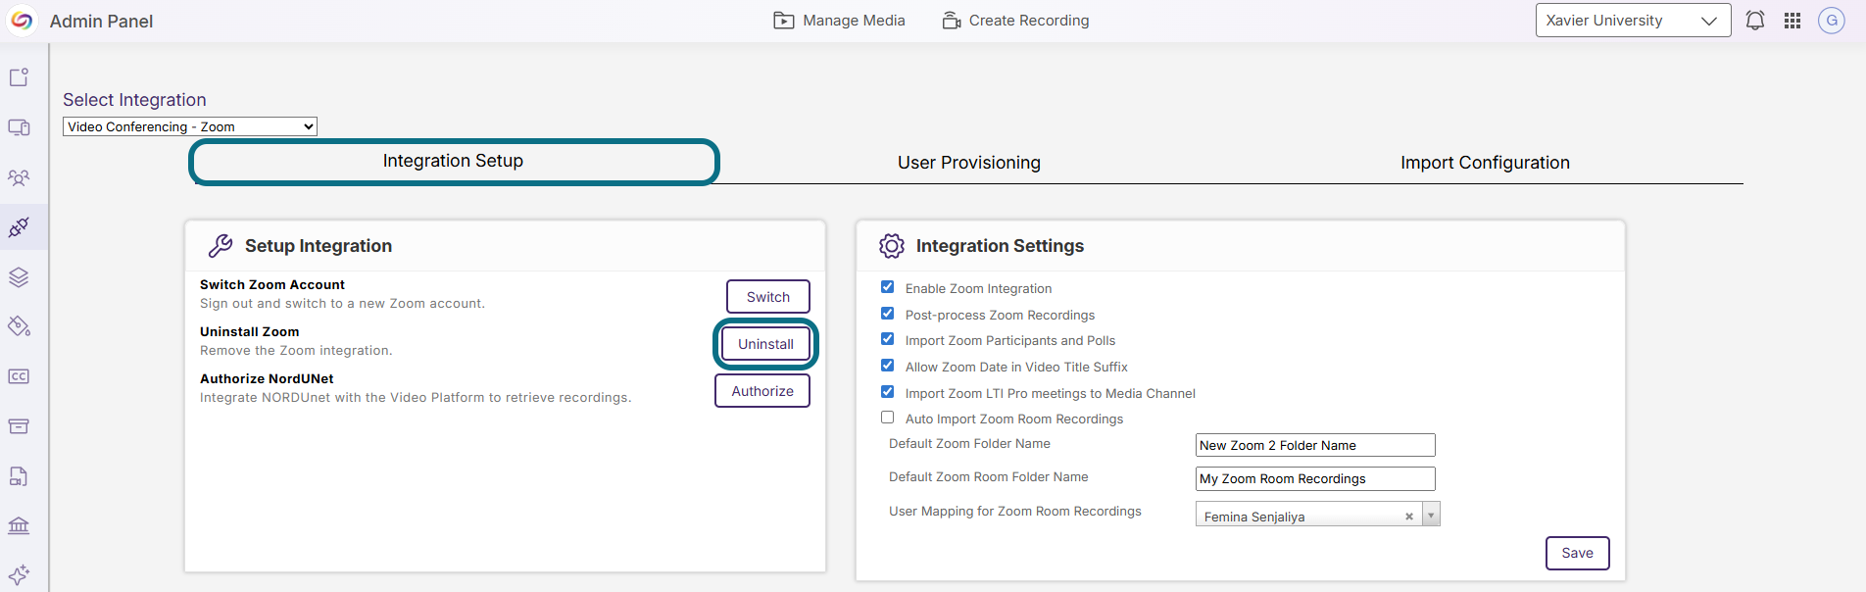Click the Manage Media link
The width and height of the screenshot is (1866, 592).
(839, 21)
